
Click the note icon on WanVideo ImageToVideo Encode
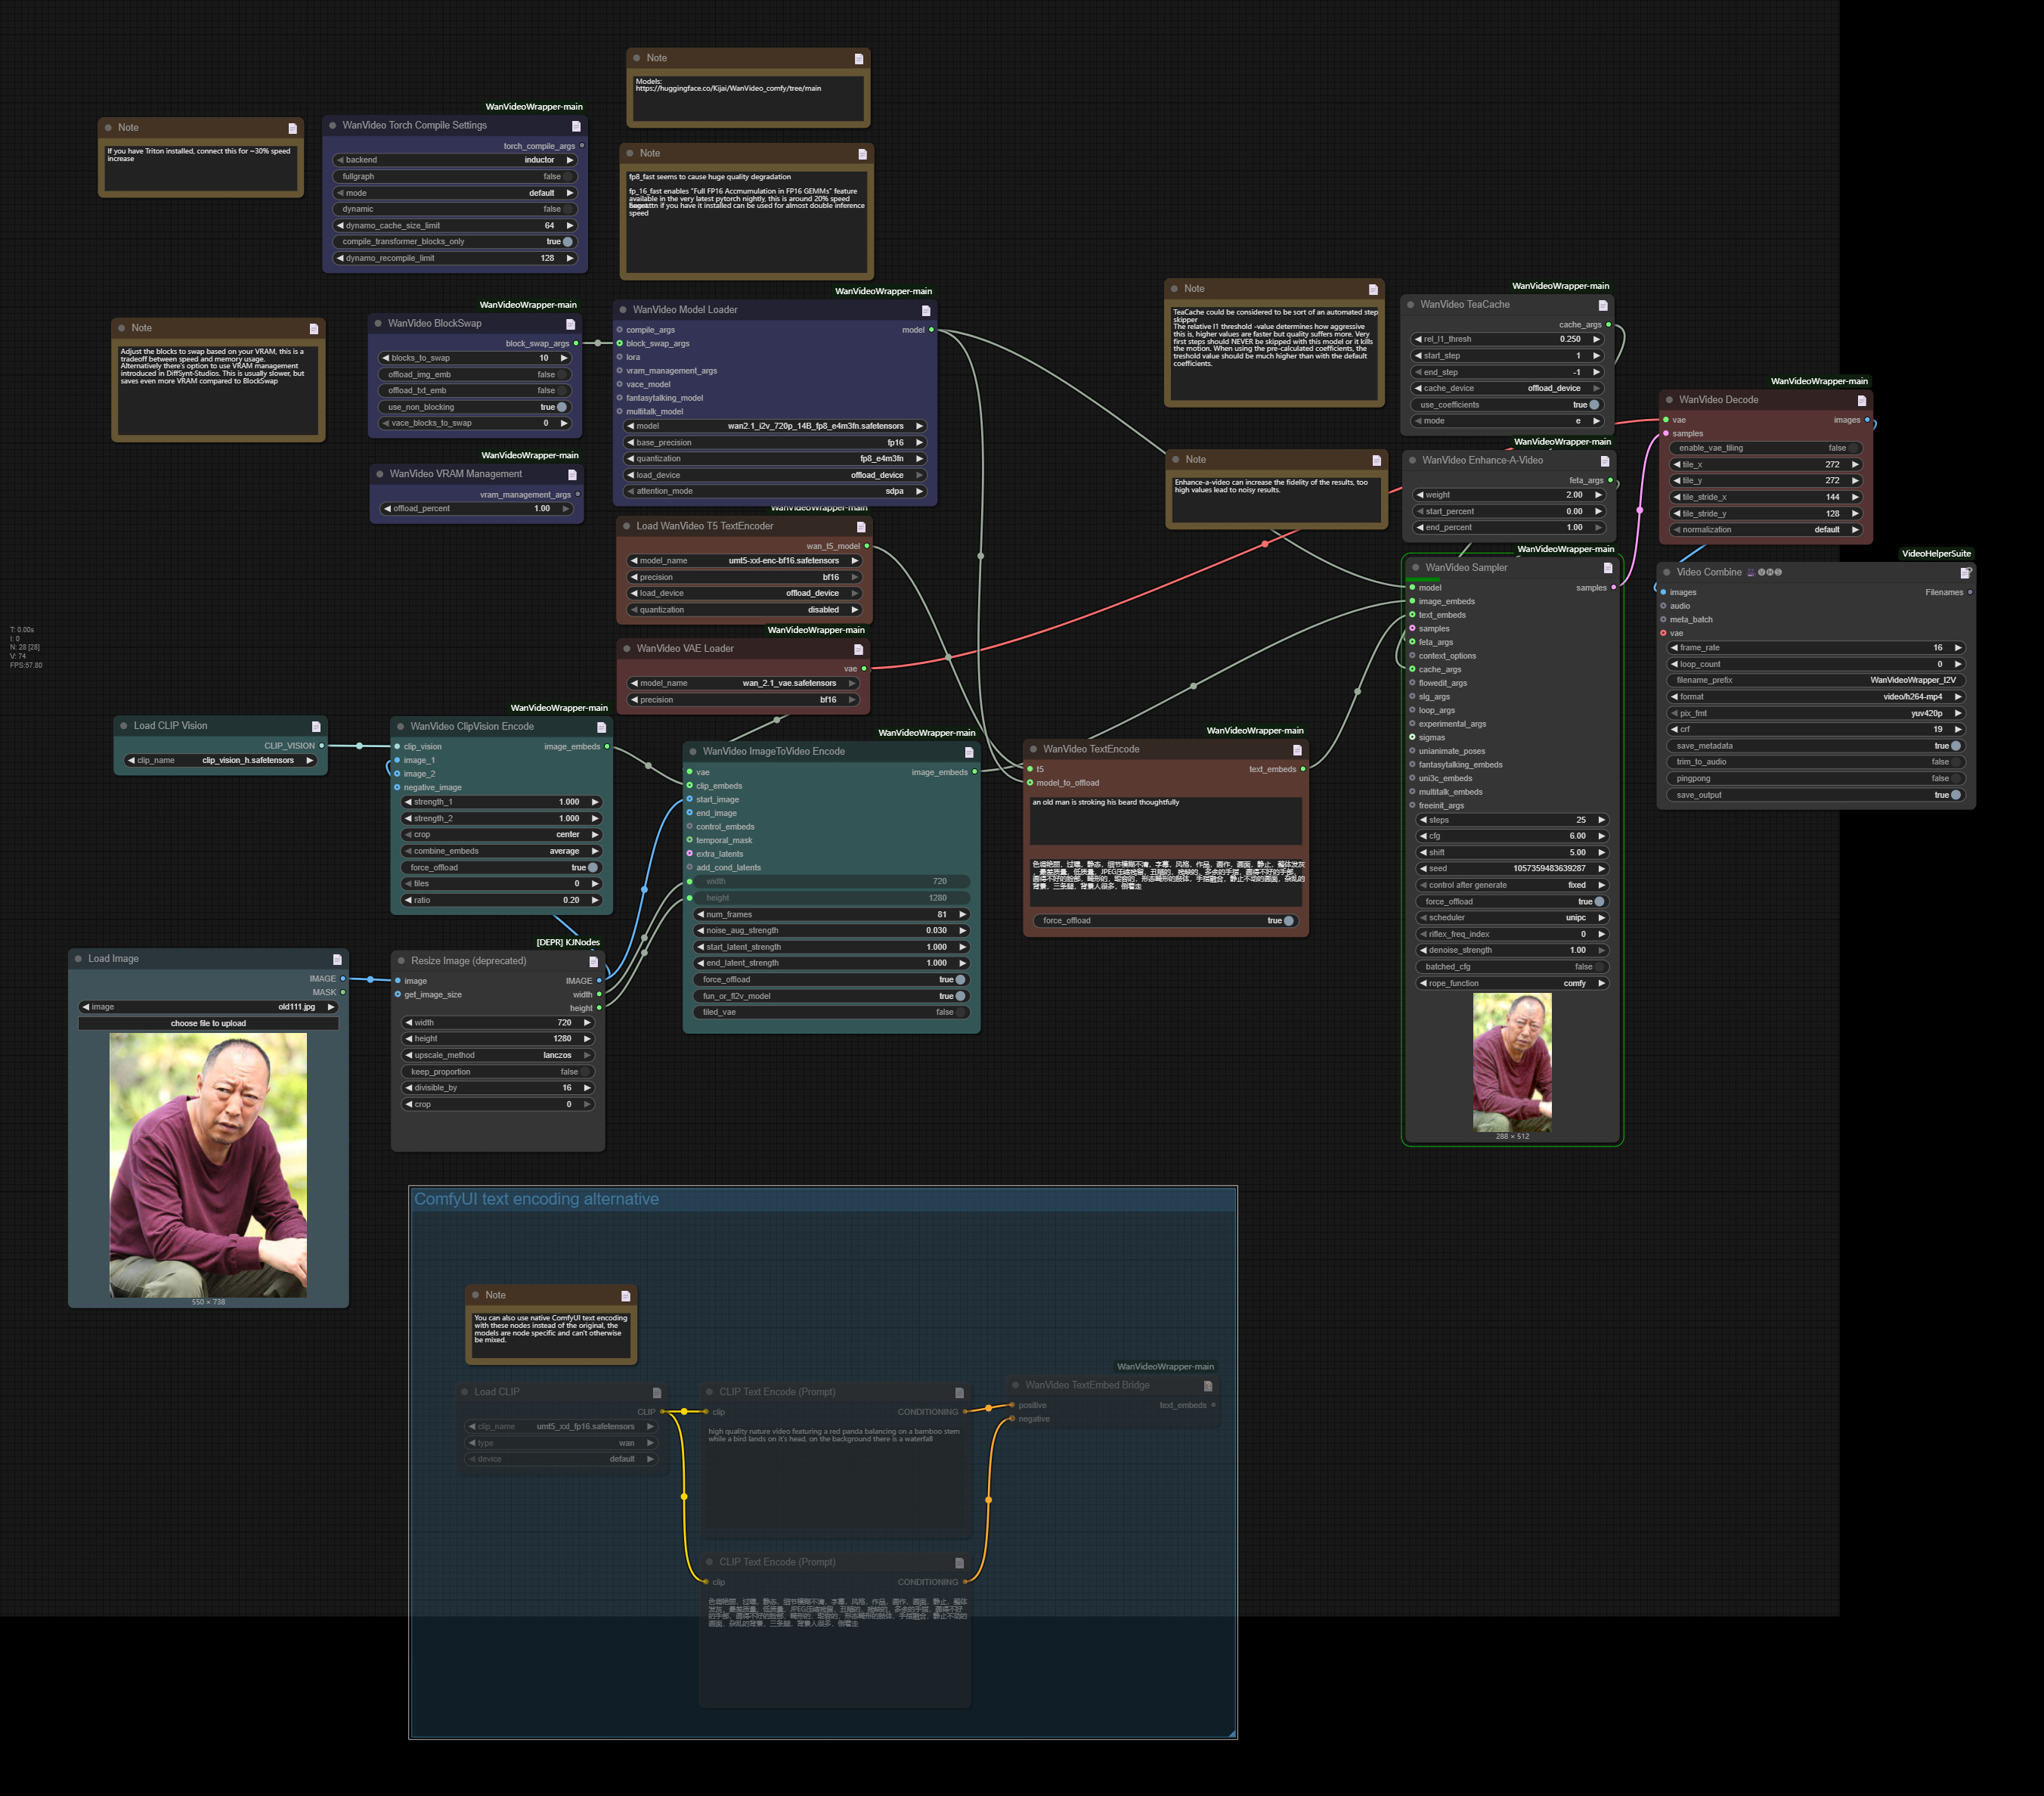969,752
